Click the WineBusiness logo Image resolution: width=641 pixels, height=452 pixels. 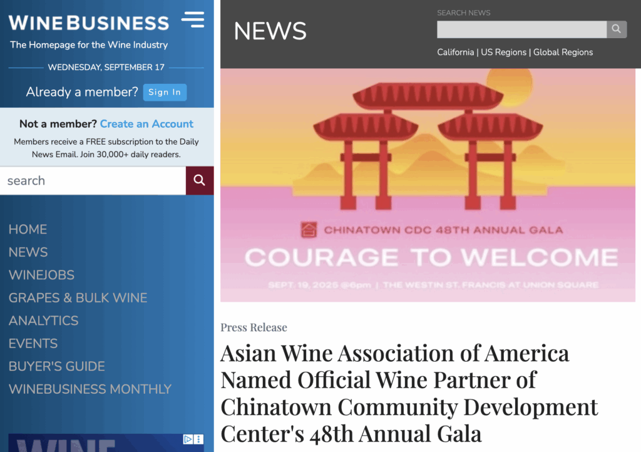89,23
